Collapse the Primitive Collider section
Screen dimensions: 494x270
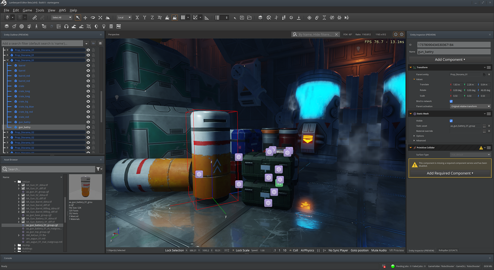(x=411, y=148)
